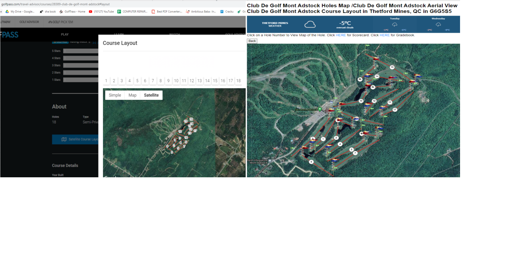Click hole 17 marker in Course Layout satellite map
Viewport: 526px width, 257px height.
coord(195,131)
